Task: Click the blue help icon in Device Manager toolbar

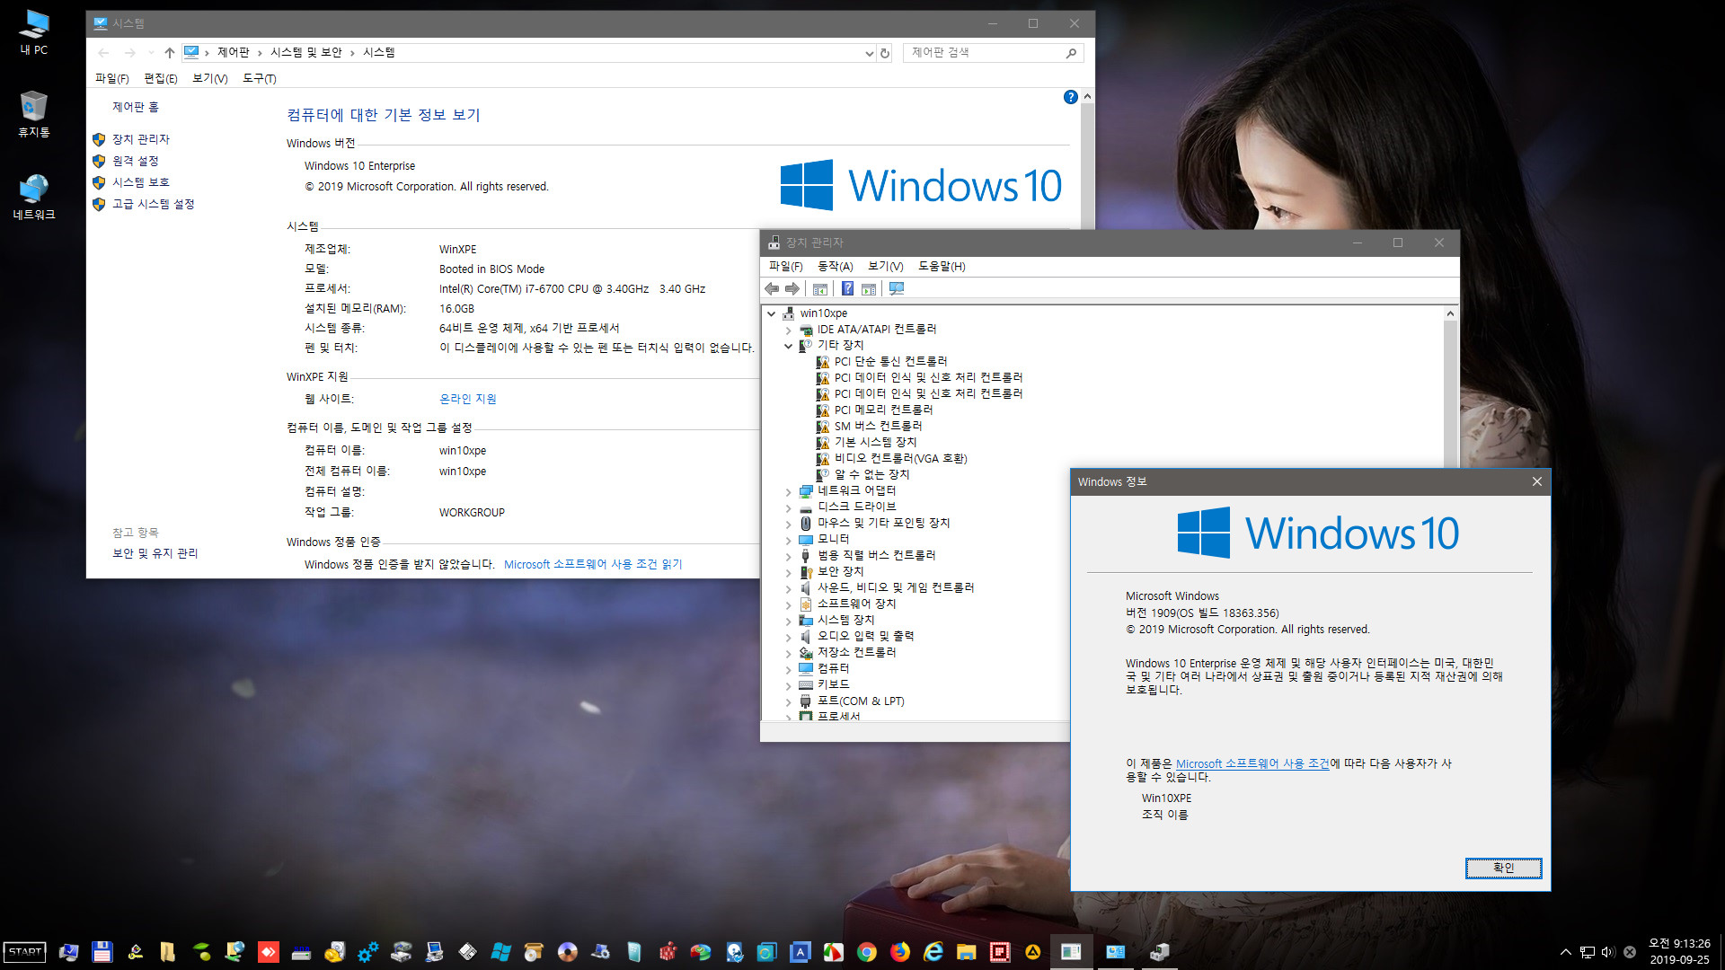Action: pos(847,288)
